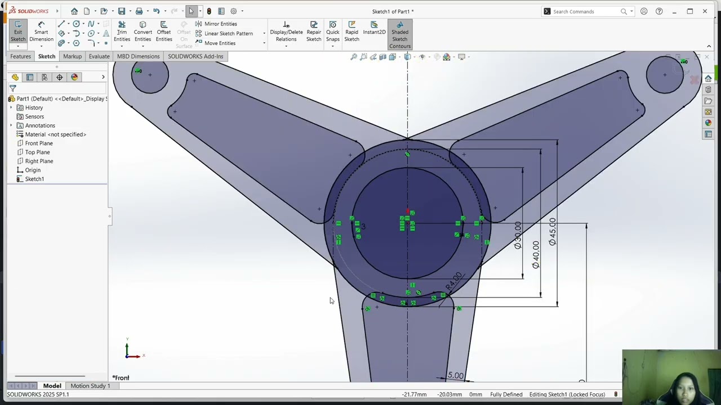
Task: Click Trim Entities tool
Action: (122, 31)
